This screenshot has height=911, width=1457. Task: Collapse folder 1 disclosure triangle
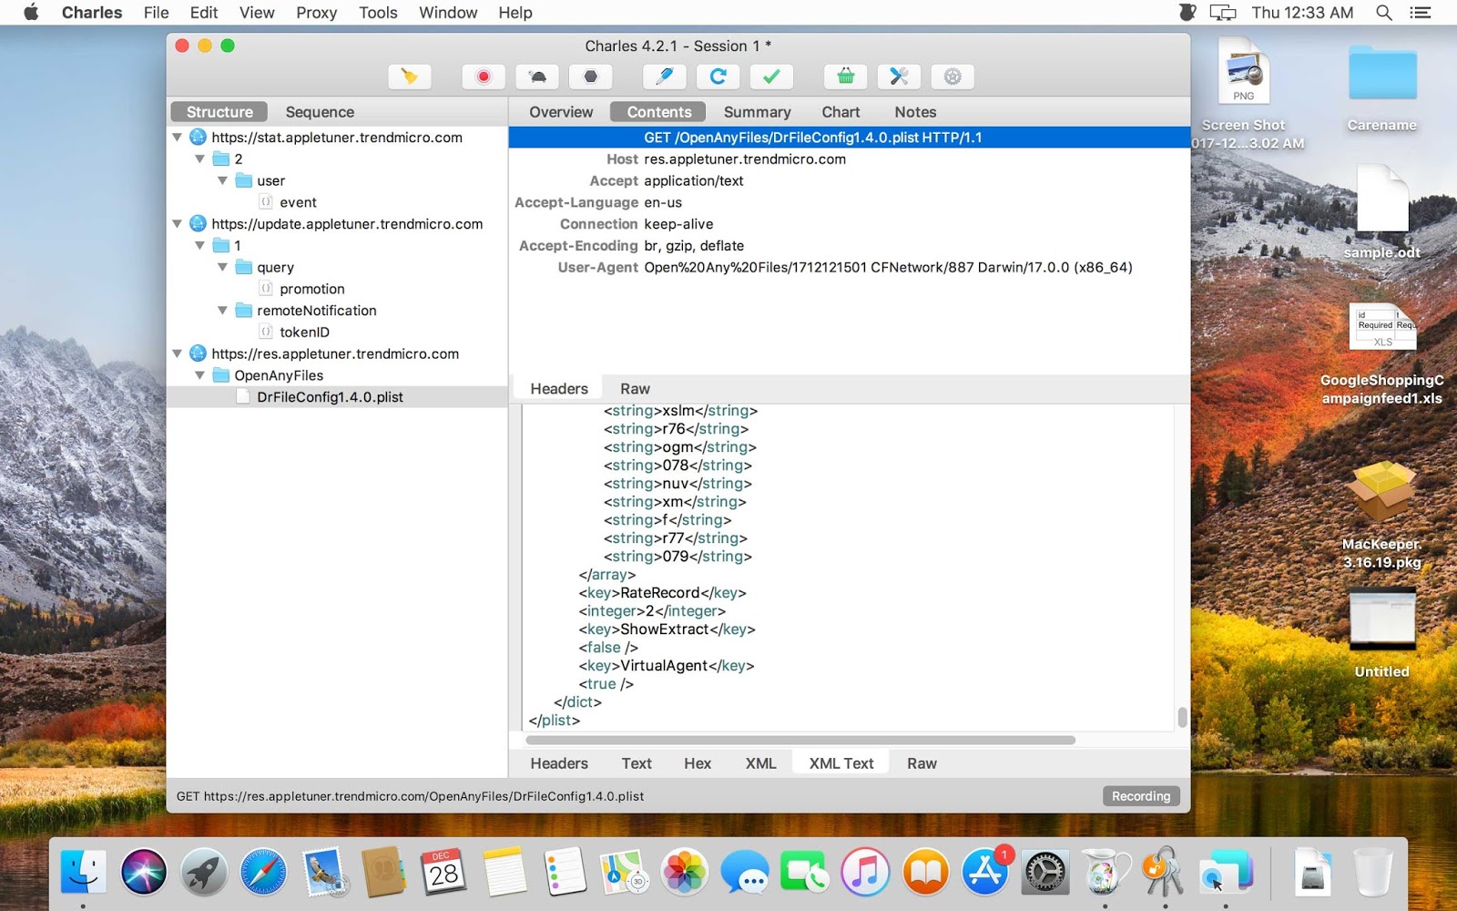pos(199,246)
